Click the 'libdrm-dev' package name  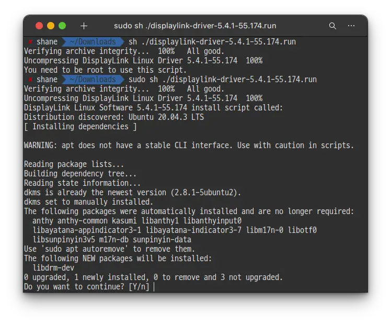[x=53, y=268]
